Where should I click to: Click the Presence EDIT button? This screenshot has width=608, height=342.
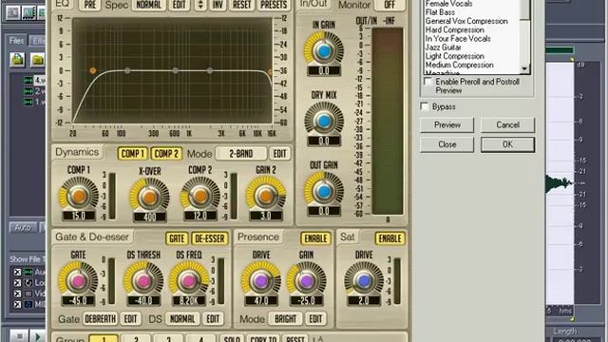(315, 319)
